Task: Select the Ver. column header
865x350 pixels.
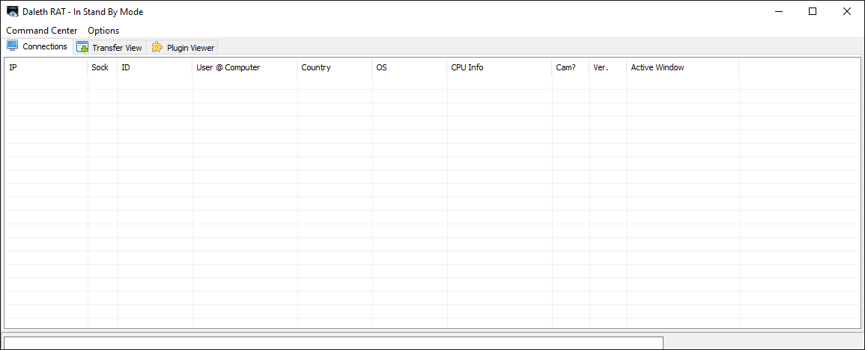Action: coord(608,67)
